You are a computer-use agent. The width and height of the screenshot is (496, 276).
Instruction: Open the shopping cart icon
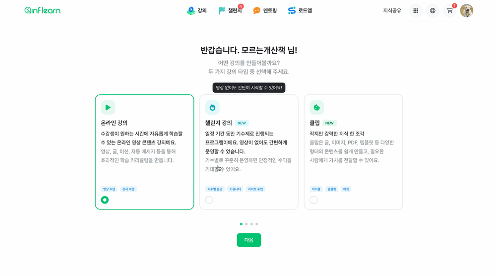coord(449,11)
